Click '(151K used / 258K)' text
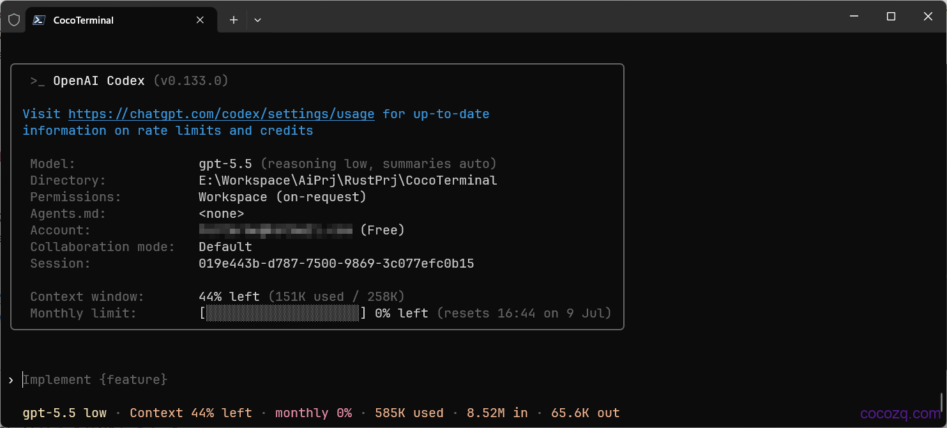947x428 pixels. click(x=337, y=296)
